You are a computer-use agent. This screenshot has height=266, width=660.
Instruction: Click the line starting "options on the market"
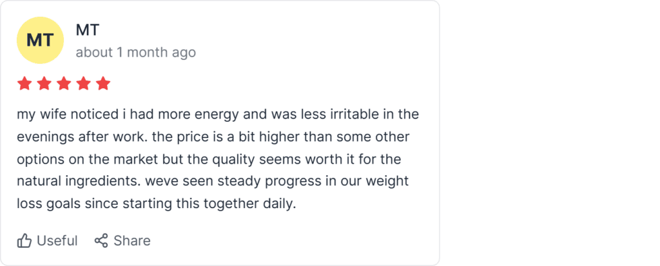[x=209, y=159]
